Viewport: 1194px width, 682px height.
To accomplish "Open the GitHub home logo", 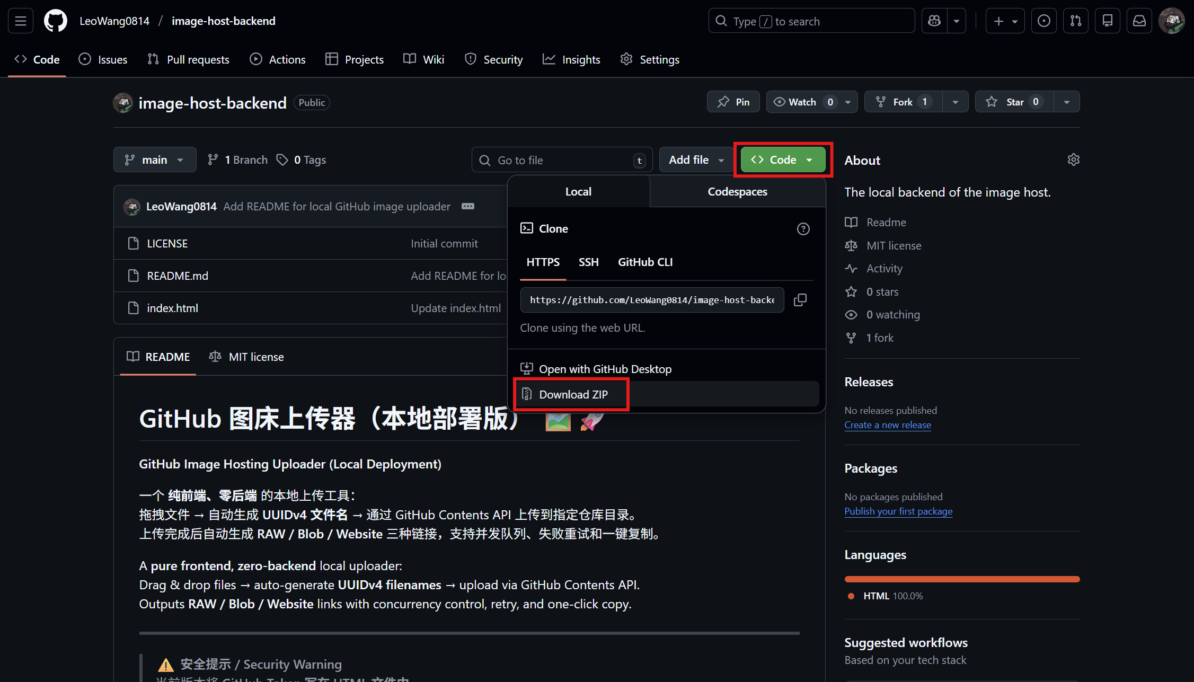I will (x=55, y=21).
